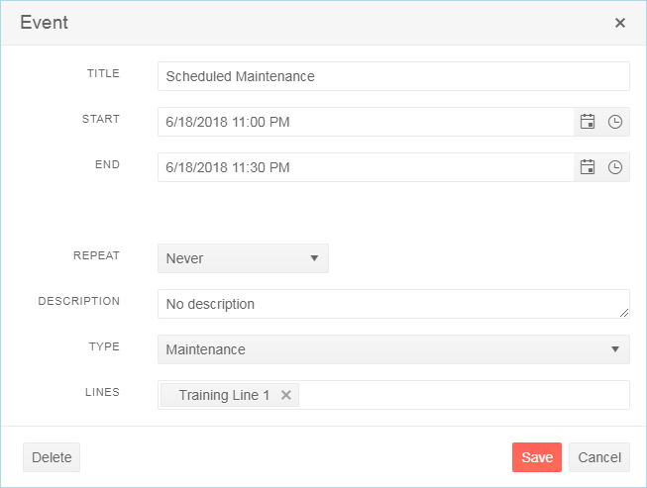647x488 pixels.
Task: Click the Title field with Scheduled Maintenance
Action: point(393,76)
